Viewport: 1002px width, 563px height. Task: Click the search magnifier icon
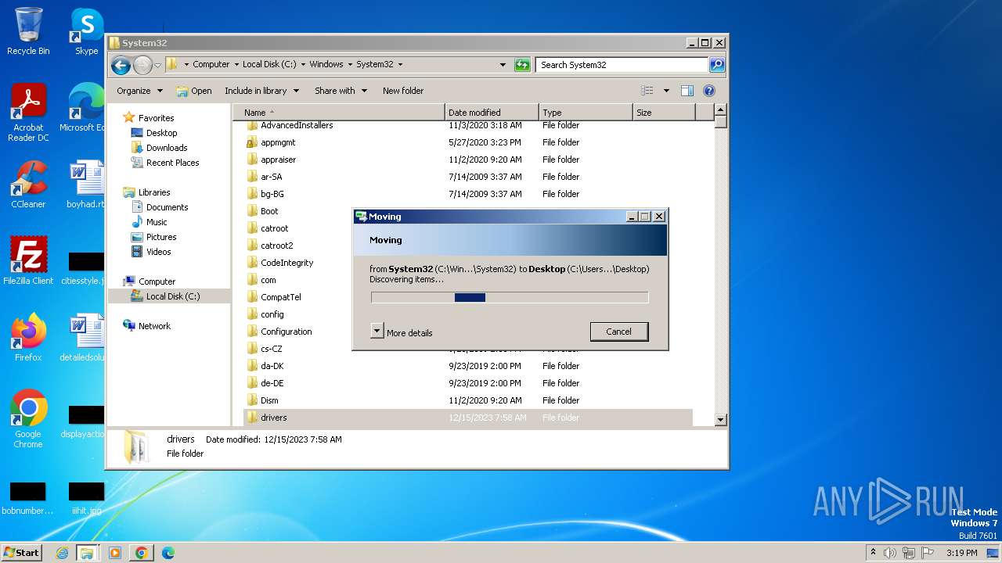[x=716, y=65]
